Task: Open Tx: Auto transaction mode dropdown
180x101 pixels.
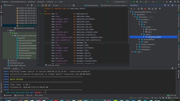Action: [x=56, y=5]
